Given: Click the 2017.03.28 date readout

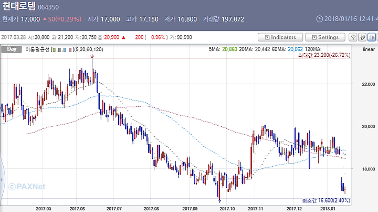Looking at the screenshot, I should tap(14, 37).
